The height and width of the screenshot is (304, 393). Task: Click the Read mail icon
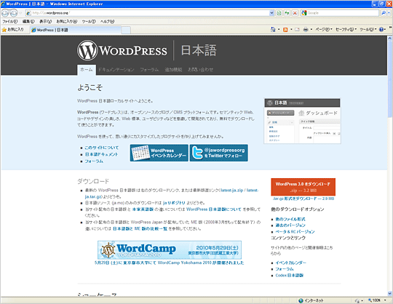pos(297,30)
